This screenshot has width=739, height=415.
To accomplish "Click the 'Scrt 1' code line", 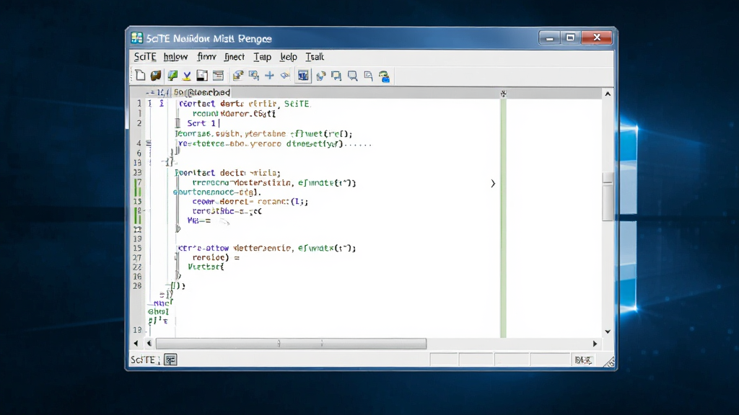I will pos(201,123).
